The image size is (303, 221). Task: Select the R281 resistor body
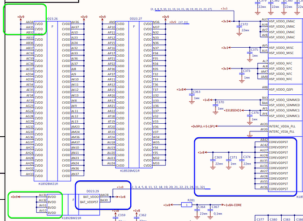tap(186, 205)
